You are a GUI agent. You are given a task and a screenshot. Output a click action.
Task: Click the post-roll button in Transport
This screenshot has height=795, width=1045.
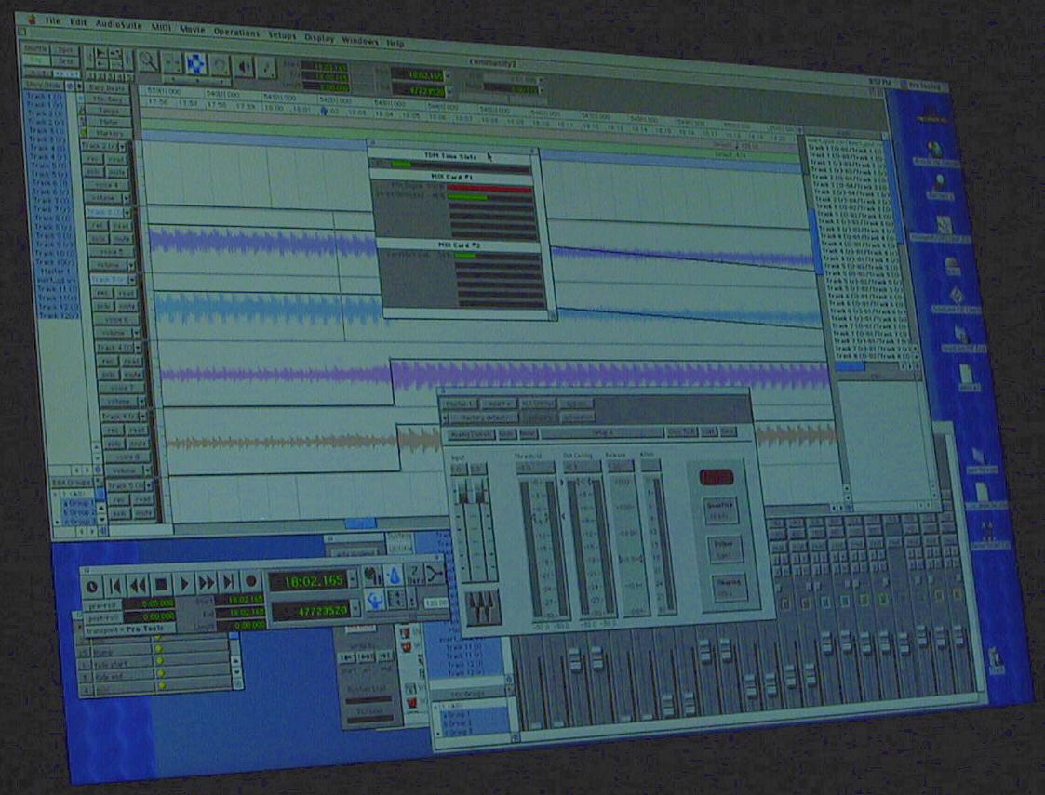coord(103,618)
